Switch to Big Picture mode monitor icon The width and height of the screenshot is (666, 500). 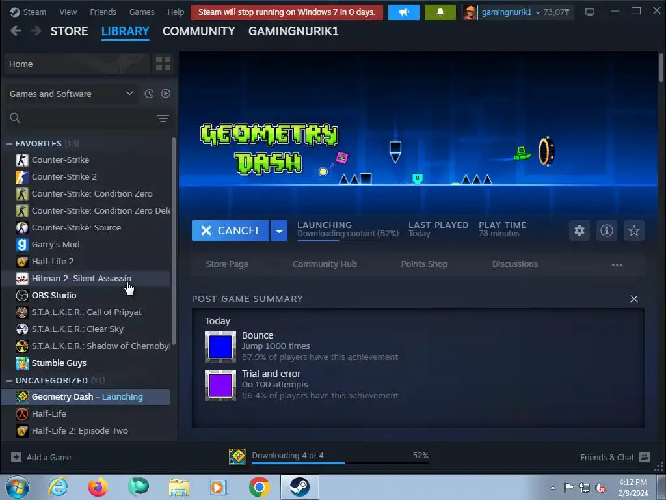point(589,12)
